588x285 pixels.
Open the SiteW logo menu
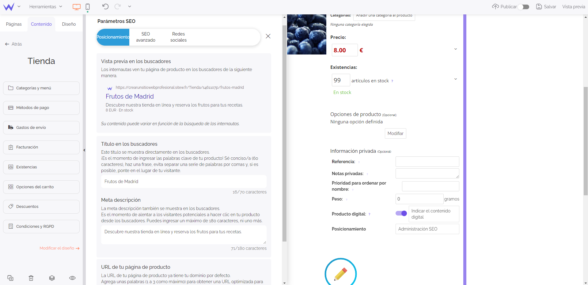(9, 7)
